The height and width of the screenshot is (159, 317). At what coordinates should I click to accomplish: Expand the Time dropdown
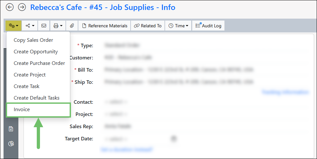point(178,26)
